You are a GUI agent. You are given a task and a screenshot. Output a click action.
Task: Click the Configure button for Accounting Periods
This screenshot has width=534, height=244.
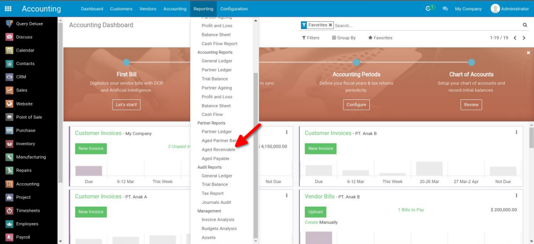tap(356, 105)
